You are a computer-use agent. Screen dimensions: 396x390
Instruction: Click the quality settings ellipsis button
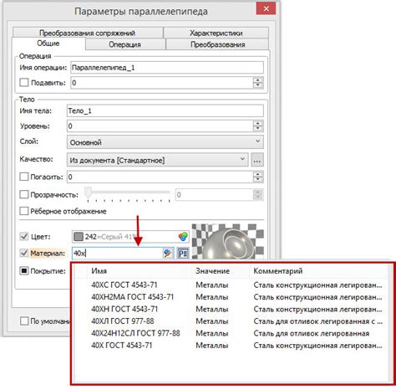coord(257,161)
